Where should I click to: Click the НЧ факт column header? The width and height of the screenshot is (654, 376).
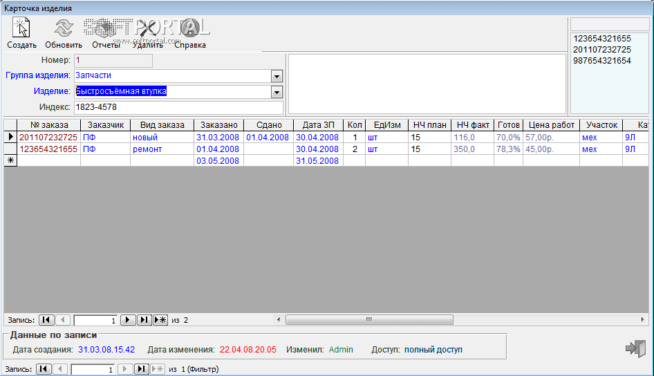(x=473, y=125)
